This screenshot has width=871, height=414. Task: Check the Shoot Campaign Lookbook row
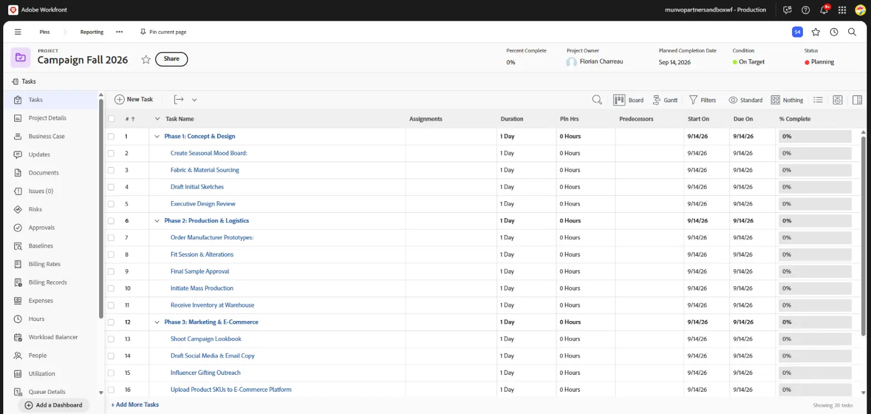click(x=111, y=339)
